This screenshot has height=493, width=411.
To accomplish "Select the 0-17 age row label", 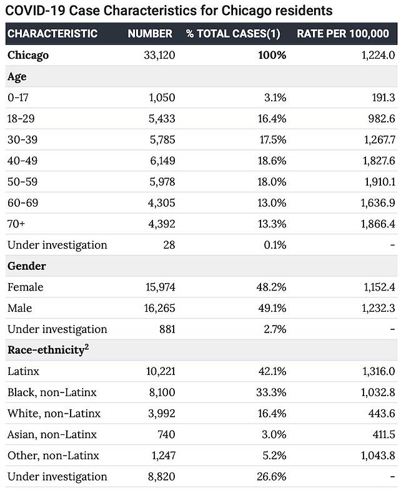I will 18,97.
